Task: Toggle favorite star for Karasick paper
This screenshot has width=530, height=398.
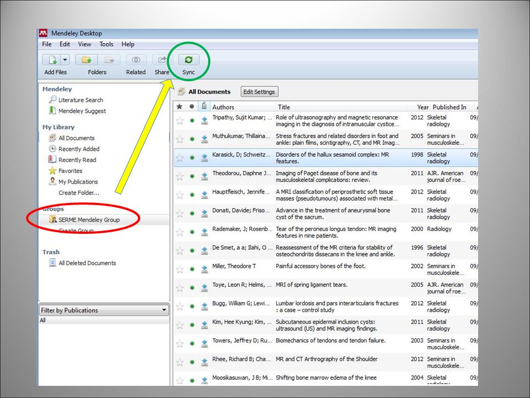Action: (x=179, y=158)
